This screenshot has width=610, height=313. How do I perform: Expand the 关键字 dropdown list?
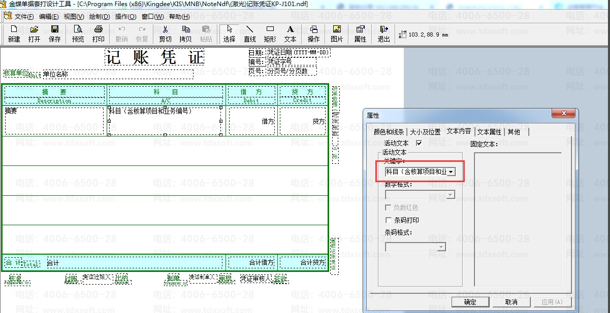pos(451,172)
